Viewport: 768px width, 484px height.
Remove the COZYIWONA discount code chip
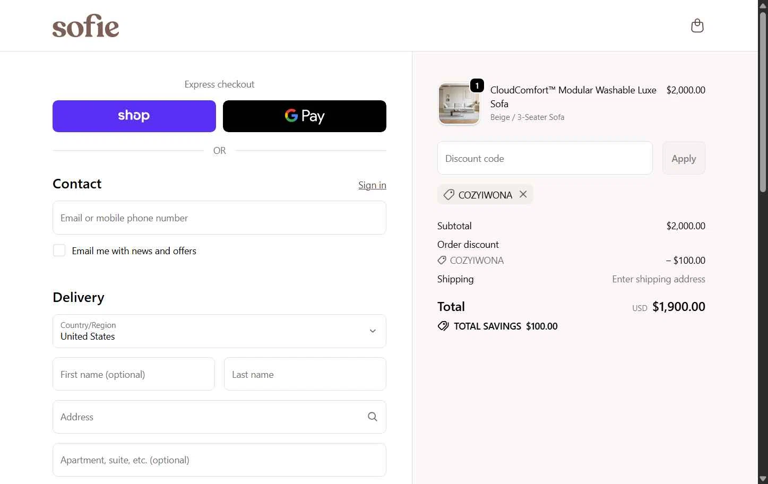coord(523,194)
